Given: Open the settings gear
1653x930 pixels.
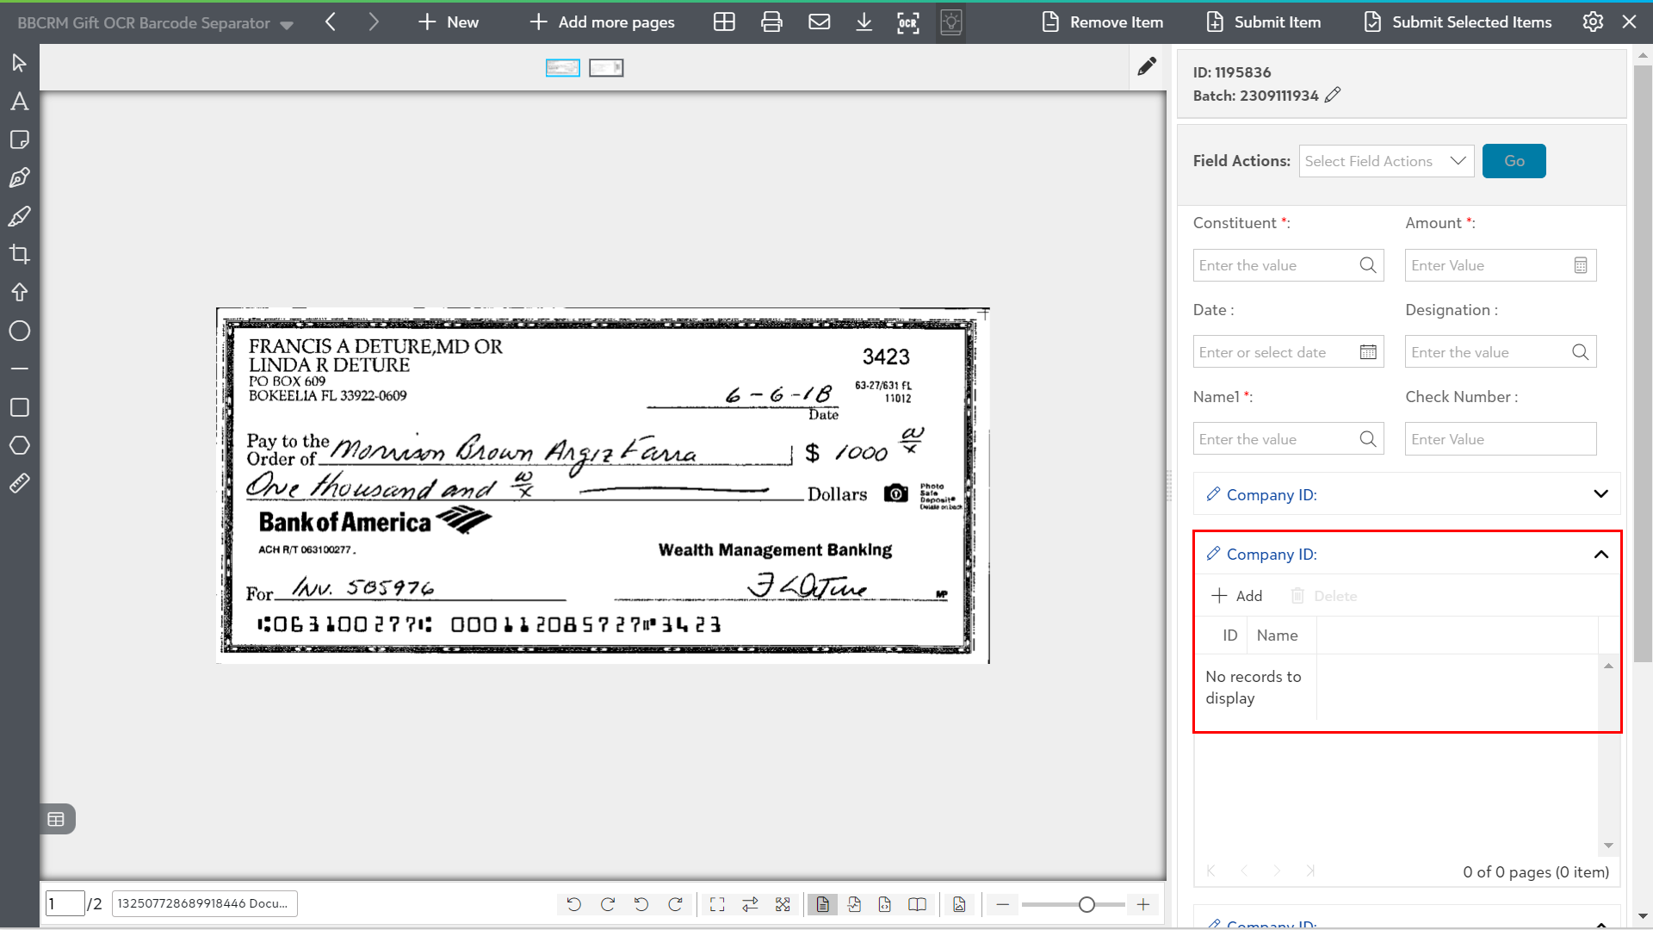Looking at the screenshot, I should (1593, 22).
